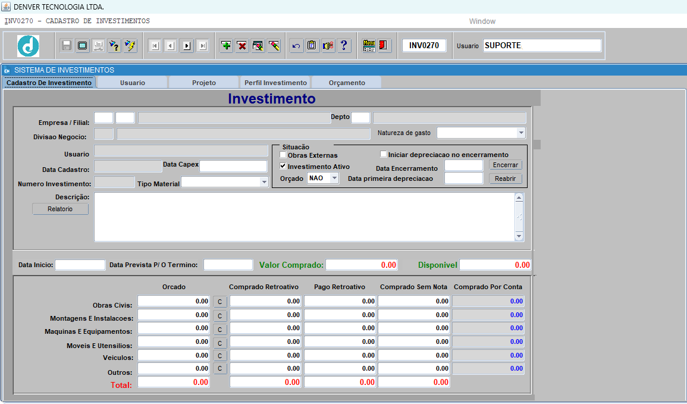Jump to the first record icon
The width and height of the screenshot is (687, 404).
[x=155, y=46]
